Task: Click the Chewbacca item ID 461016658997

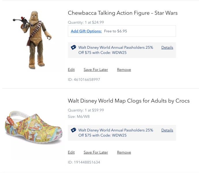Action: pos(84,80)
